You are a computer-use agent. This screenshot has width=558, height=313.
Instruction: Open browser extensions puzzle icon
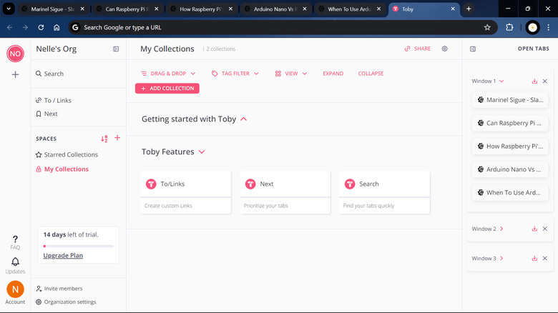[x=509, y=27]
